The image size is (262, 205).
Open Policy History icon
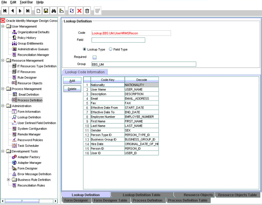point(14,38)
